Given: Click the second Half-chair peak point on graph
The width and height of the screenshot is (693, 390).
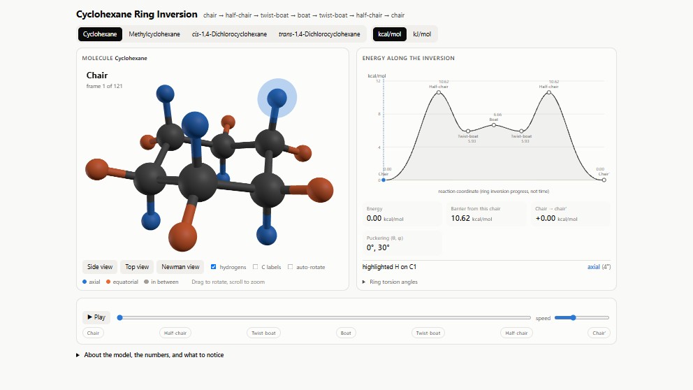Looking at the screenshot, I should pos(549,92).
